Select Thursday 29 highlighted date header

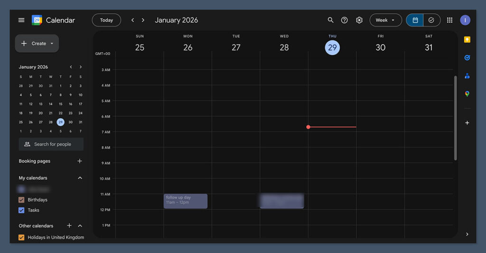pos(332,47)
